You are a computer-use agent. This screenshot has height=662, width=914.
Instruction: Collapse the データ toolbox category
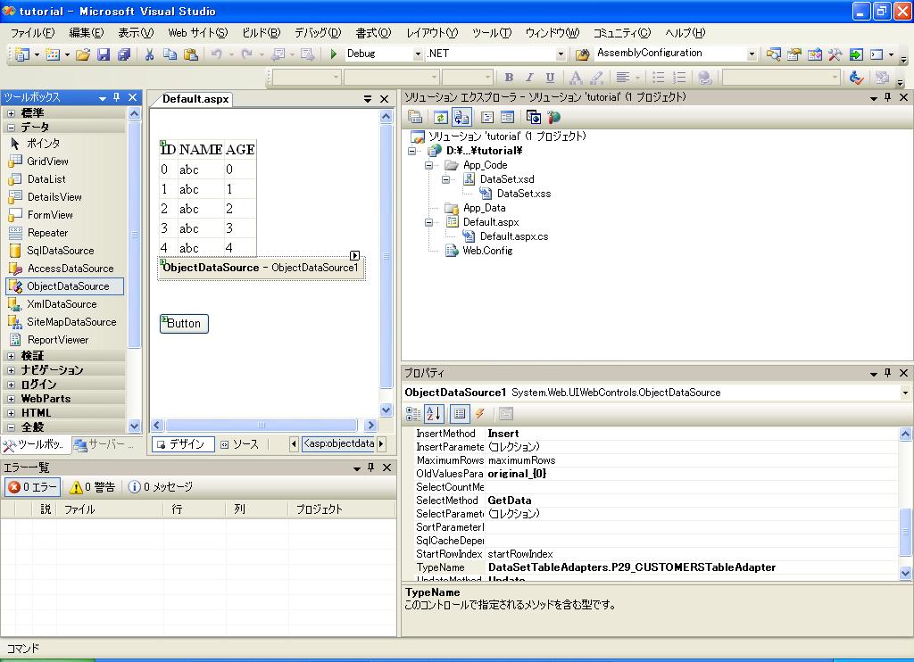(11, 127)
